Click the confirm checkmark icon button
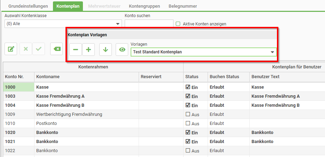 pos(39,49)
